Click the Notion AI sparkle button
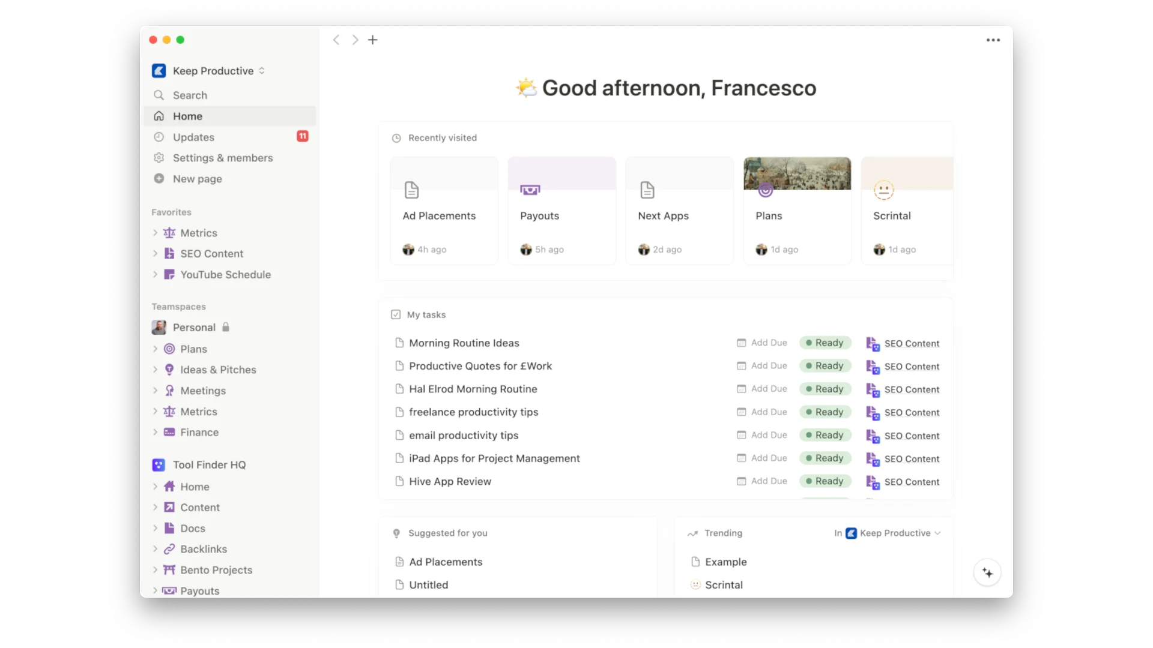The height and width of the screenshot is (648, 1153). (x=987, y=572)
